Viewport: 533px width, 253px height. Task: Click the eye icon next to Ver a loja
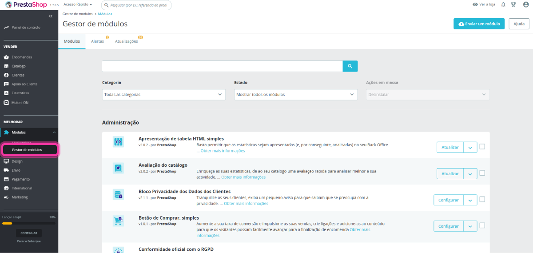click(475, 4)
